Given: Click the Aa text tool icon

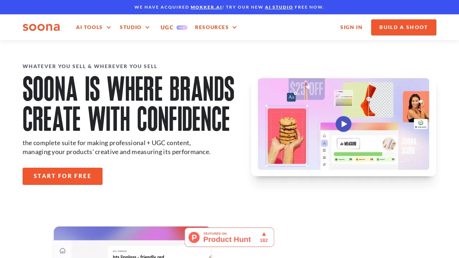Looking at the screenshot, I should (x=291, y=97).
